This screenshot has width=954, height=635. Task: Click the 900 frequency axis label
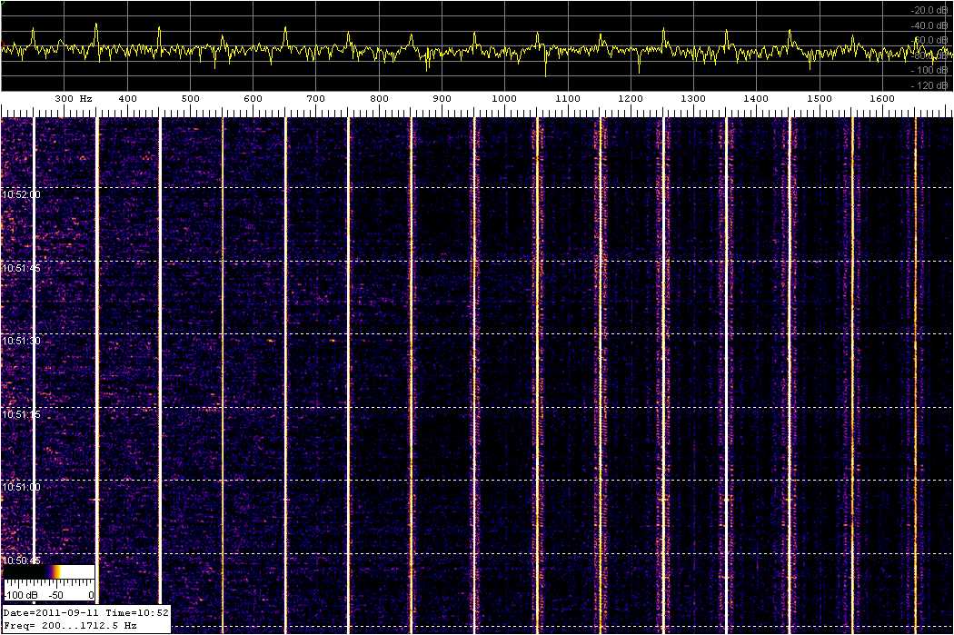442,98
